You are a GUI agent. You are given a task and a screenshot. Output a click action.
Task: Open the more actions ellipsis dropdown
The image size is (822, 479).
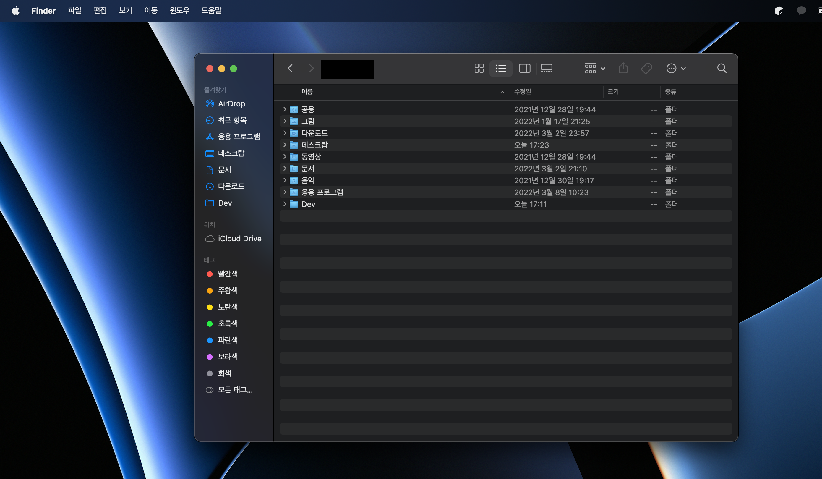(x=675, y=68)
